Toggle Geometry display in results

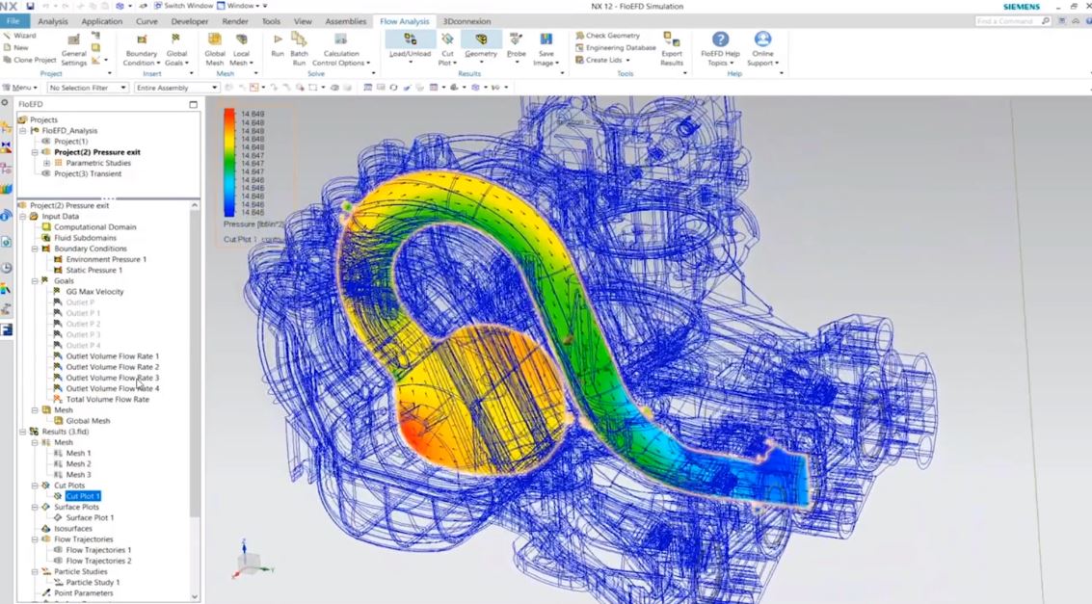[x=481, y=47]
